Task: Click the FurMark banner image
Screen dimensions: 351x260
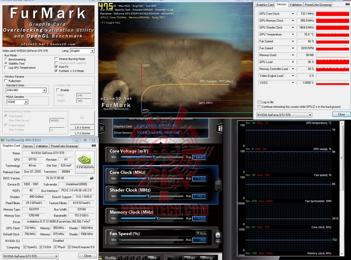Action: [x=48, y=26]
